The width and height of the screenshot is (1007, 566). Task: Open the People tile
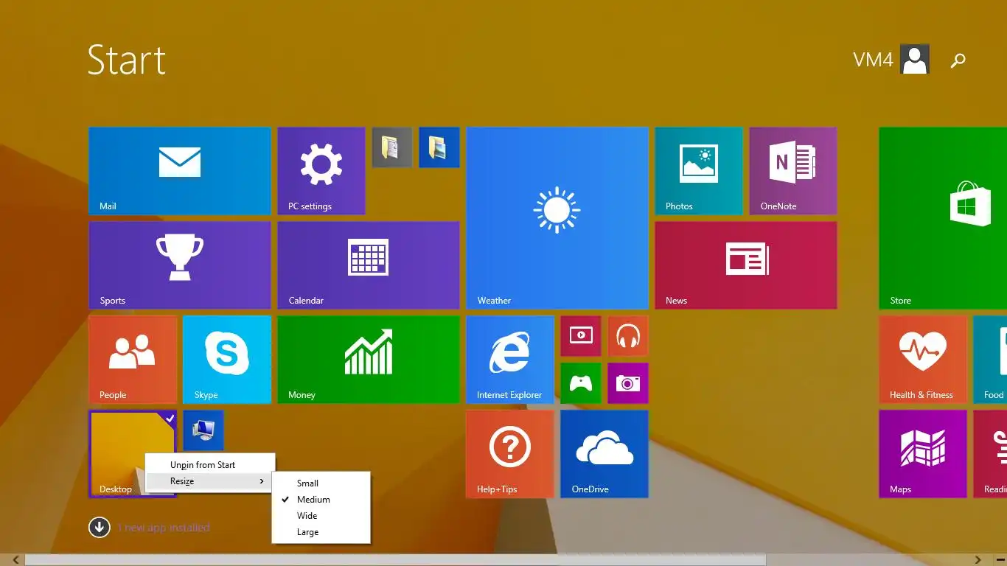tap(133, 360)
